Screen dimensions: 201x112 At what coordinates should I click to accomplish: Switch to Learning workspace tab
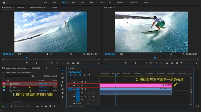(45, 2)
